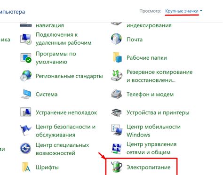The height and width of the screenshot is (175, 223).
Task: Click the Phone and Modem fax icon
Action: tap(116, 94)
